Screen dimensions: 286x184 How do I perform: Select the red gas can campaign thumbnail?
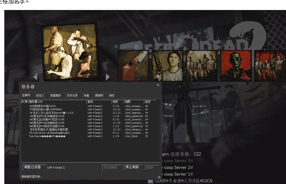pyautogui.click(x=133, y=66)
